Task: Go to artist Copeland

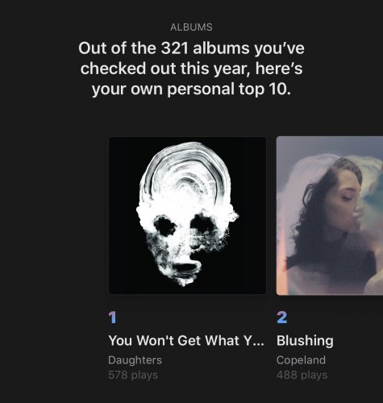Action: point(301,360)
